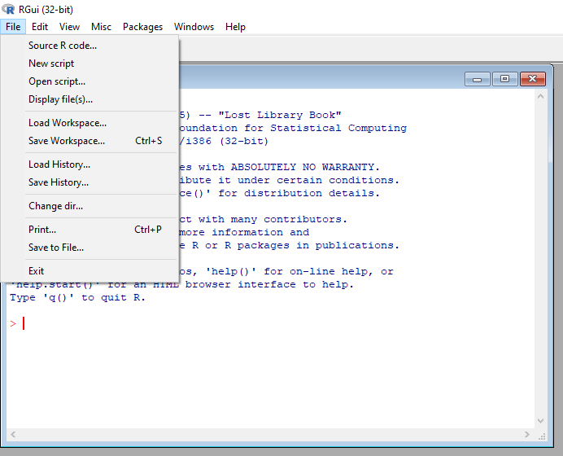
Task: Open the Help menu in menu bar
Action: point(235,27)
